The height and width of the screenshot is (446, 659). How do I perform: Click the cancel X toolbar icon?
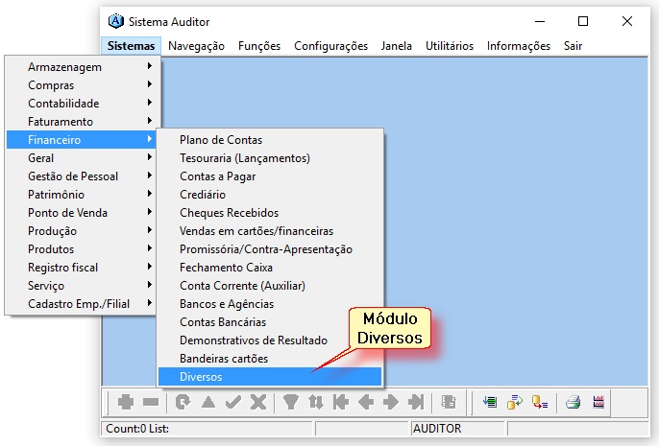coord(258,402)
